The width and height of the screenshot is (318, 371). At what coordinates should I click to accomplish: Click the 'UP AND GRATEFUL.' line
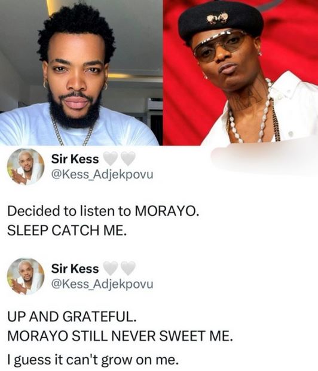(x=72, y=317)
